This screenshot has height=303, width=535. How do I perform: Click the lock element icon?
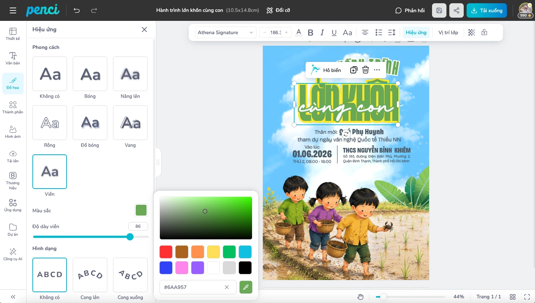[485, 32]
